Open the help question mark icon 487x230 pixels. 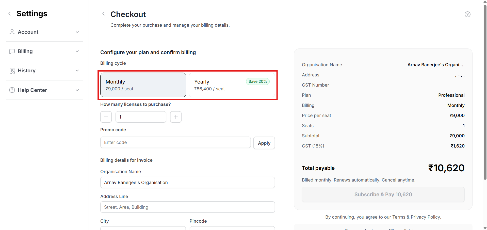(467, 14)
